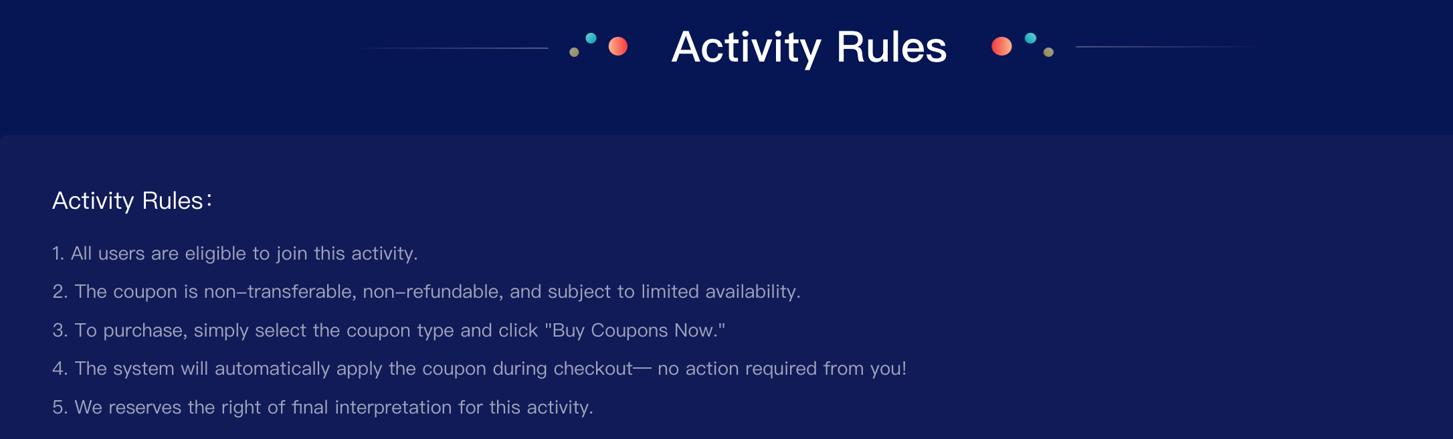Click the red dot left of heading
This screenshot has width=1453, height=439.
[618, 46]
